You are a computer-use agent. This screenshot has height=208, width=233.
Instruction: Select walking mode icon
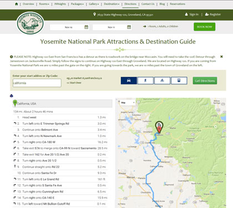(145, 80)
